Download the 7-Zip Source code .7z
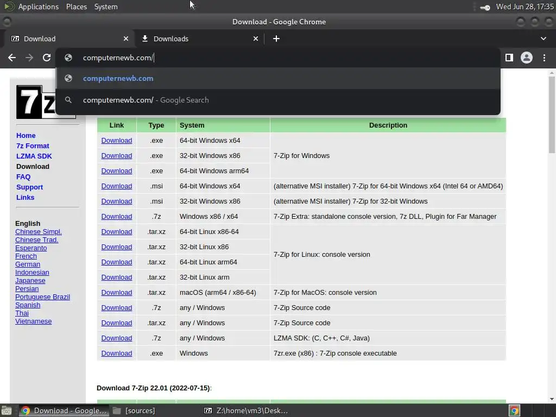The height and width of the screenshot is (417, 556). [x=117, y=308]
